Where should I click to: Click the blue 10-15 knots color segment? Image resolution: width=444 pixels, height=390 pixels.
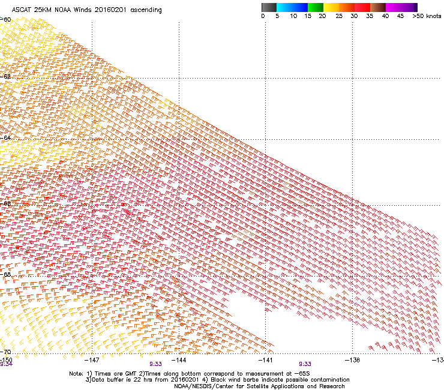(x=300, y=7)
